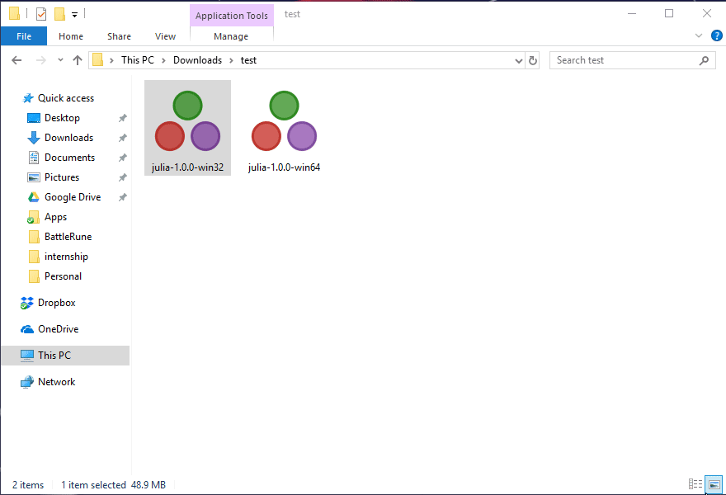Switch to Details view in status bar
The width and height of the screenshot is (726, 495).
[x=695, y=484]
